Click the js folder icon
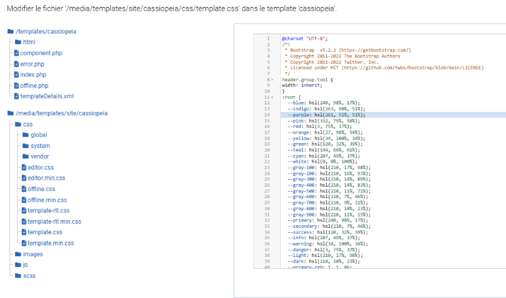This screenshot has width=506, height=298. pos(18,264)
